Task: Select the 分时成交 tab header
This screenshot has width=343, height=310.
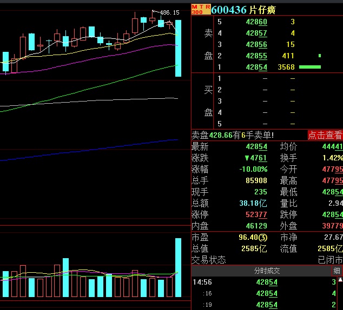Action: 267,271
